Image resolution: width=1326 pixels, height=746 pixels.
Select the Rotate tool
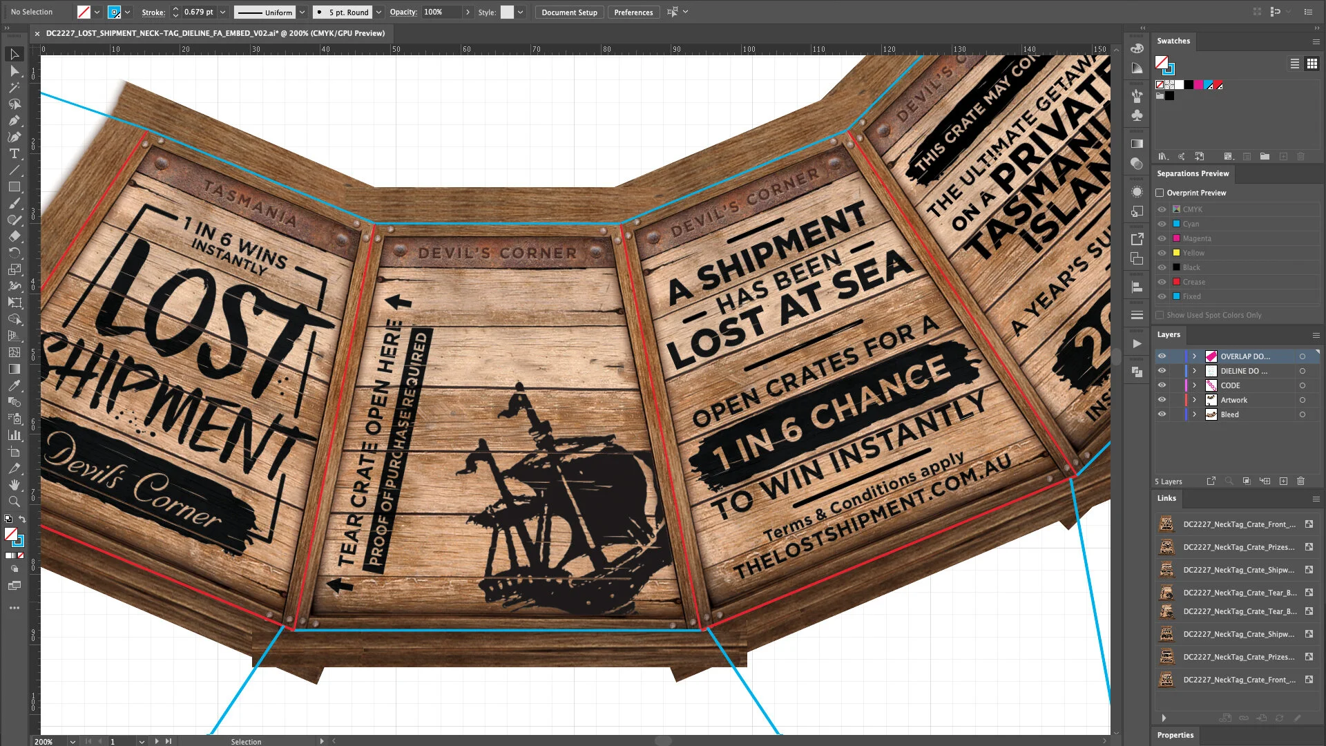pyautogui.click(x=15, y=254)
